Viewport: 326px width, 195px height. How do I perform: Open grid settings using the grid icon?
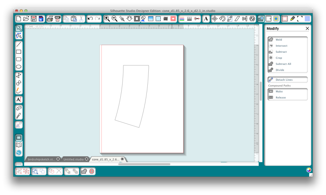coord(308,18)
